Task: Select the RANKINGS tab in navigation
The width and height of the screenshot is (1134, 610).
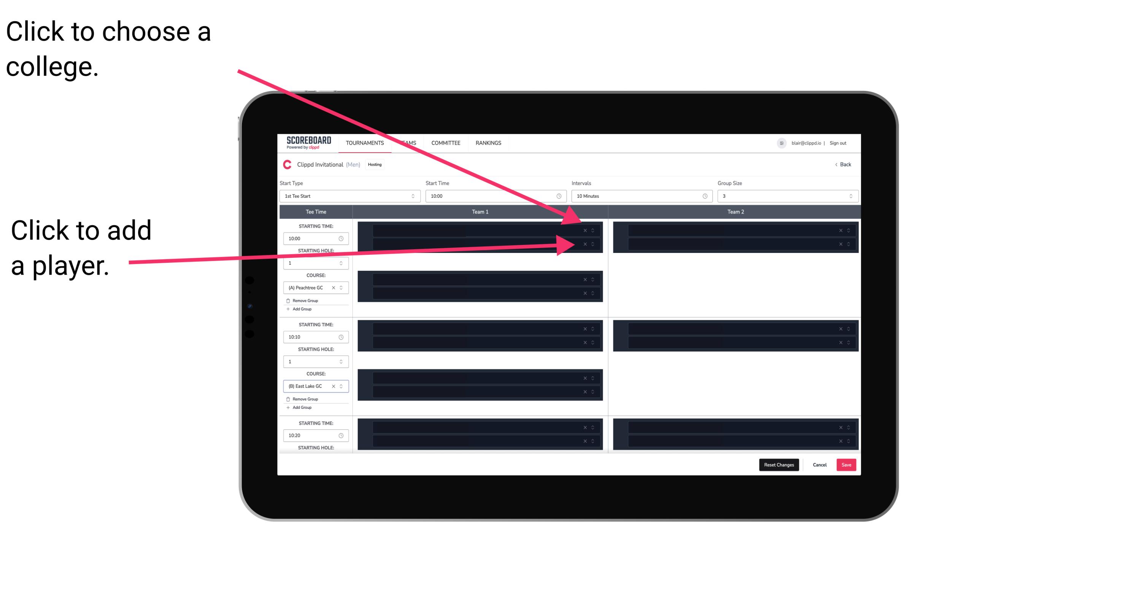Action: click(x=488, y=143)
